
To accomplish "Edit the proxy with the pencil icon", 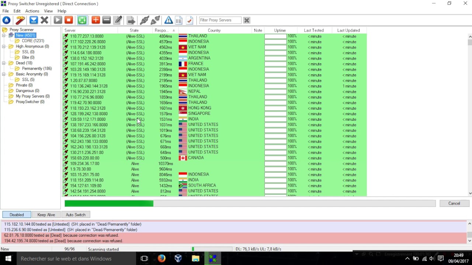I will point(118,20).
